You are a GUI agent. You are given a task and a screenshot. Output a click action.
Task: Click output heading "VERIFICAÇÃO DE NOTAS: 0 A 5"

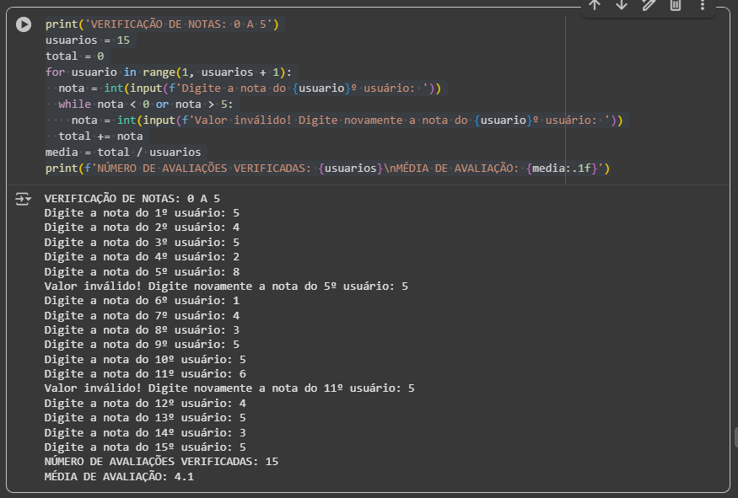coord(132,199)
